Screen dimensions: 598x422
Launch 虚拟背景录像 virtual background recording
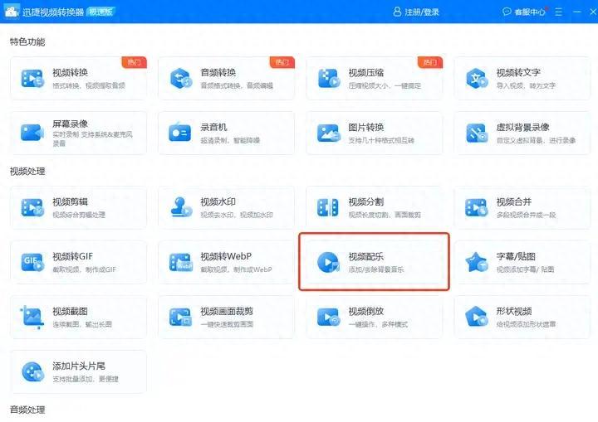coord(522,133)
